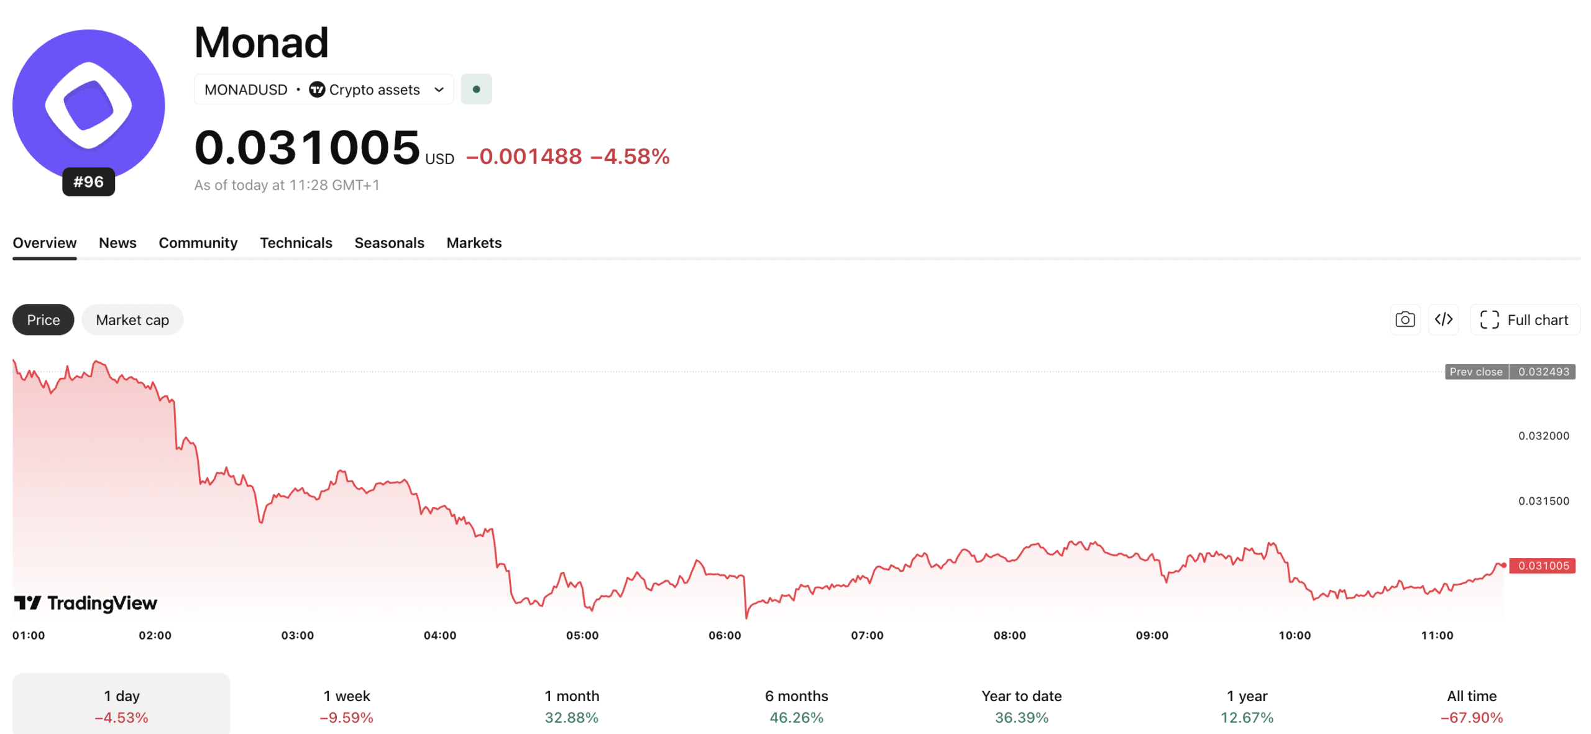
Task: Open the MONADUSD Crypto assets dropdown
Action: pos(324,89)
